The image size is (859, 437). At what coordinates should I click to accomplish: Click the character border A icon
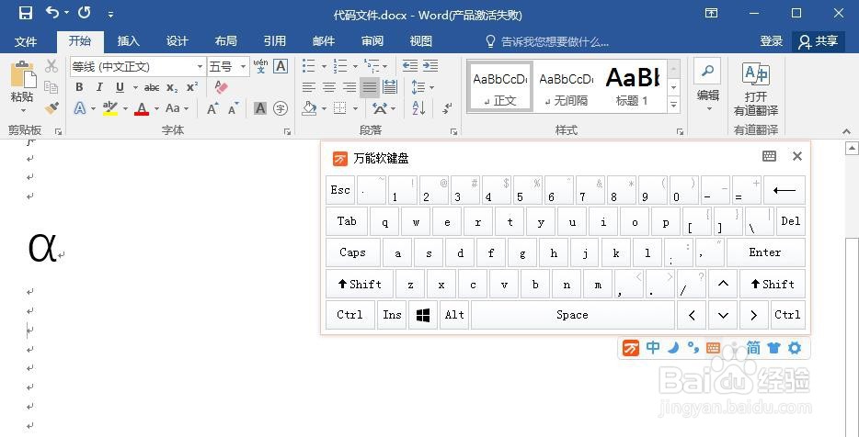pos(281,66)
